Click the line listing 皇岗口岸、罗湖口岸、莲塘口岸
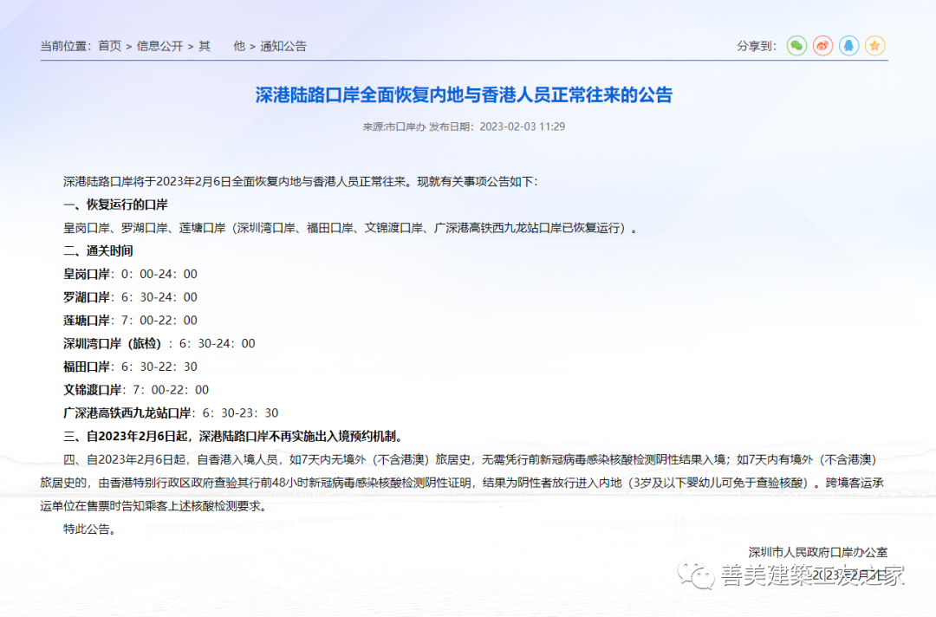 pyautogui.click(x=350, y=228)
